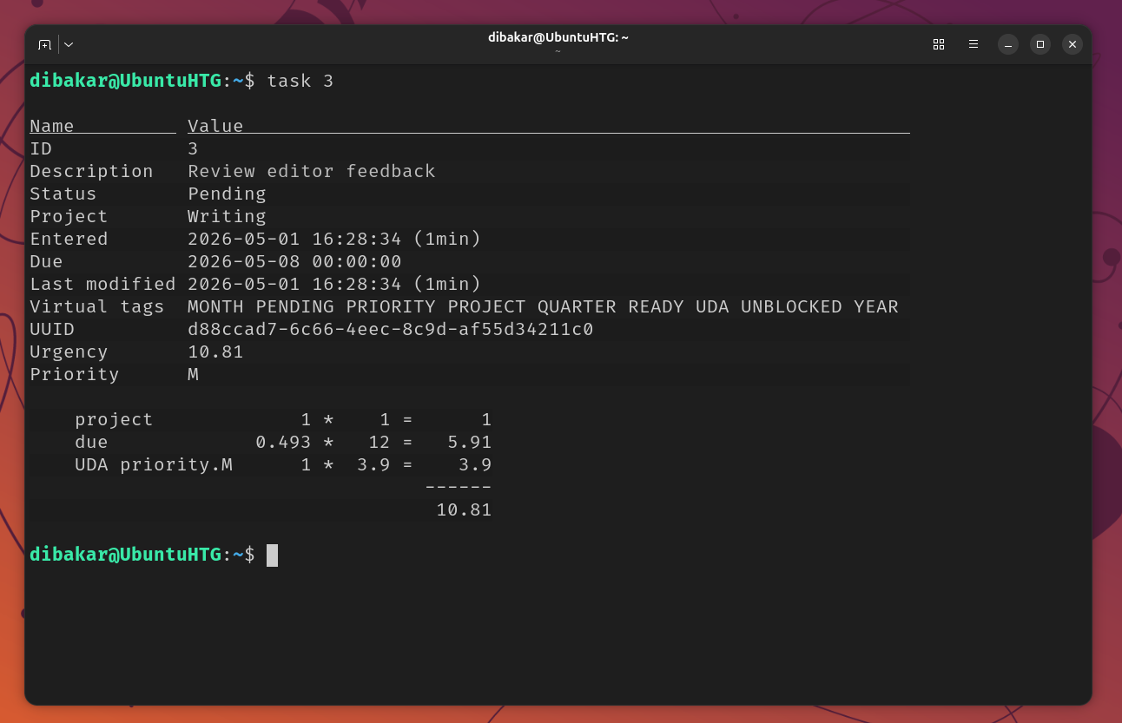
Task: Click the 5.91 due urgency result
Action: click(x=470, y=442)
